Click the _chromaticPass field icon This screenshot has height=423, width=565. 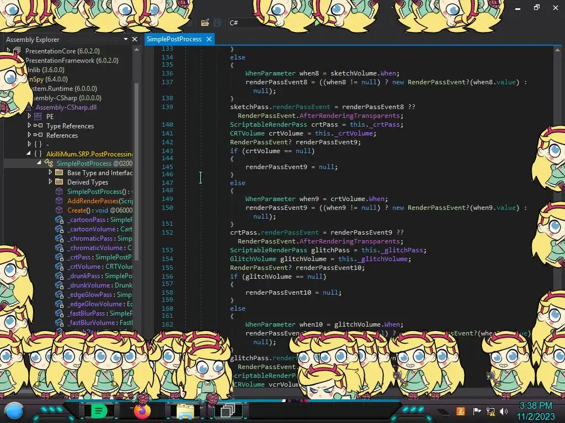point(60,238)
